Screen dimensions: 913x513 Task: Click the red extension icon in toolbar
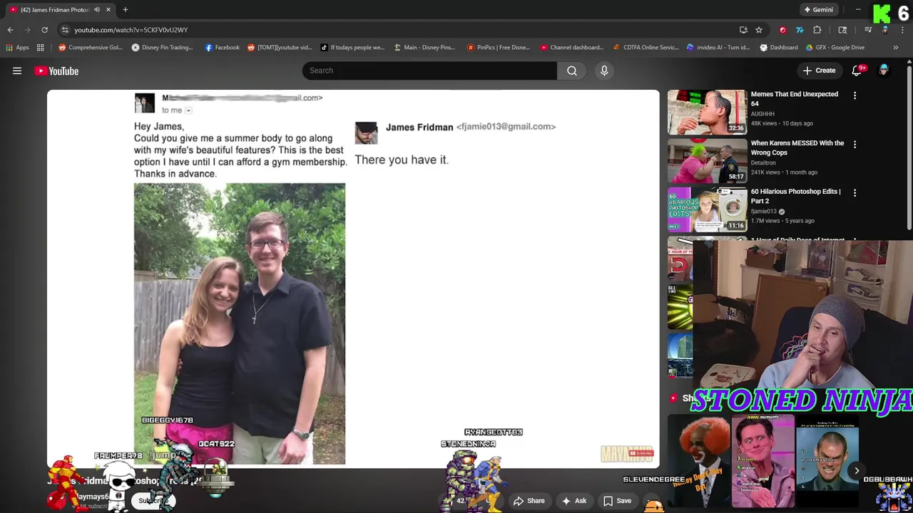pos(782,30)
